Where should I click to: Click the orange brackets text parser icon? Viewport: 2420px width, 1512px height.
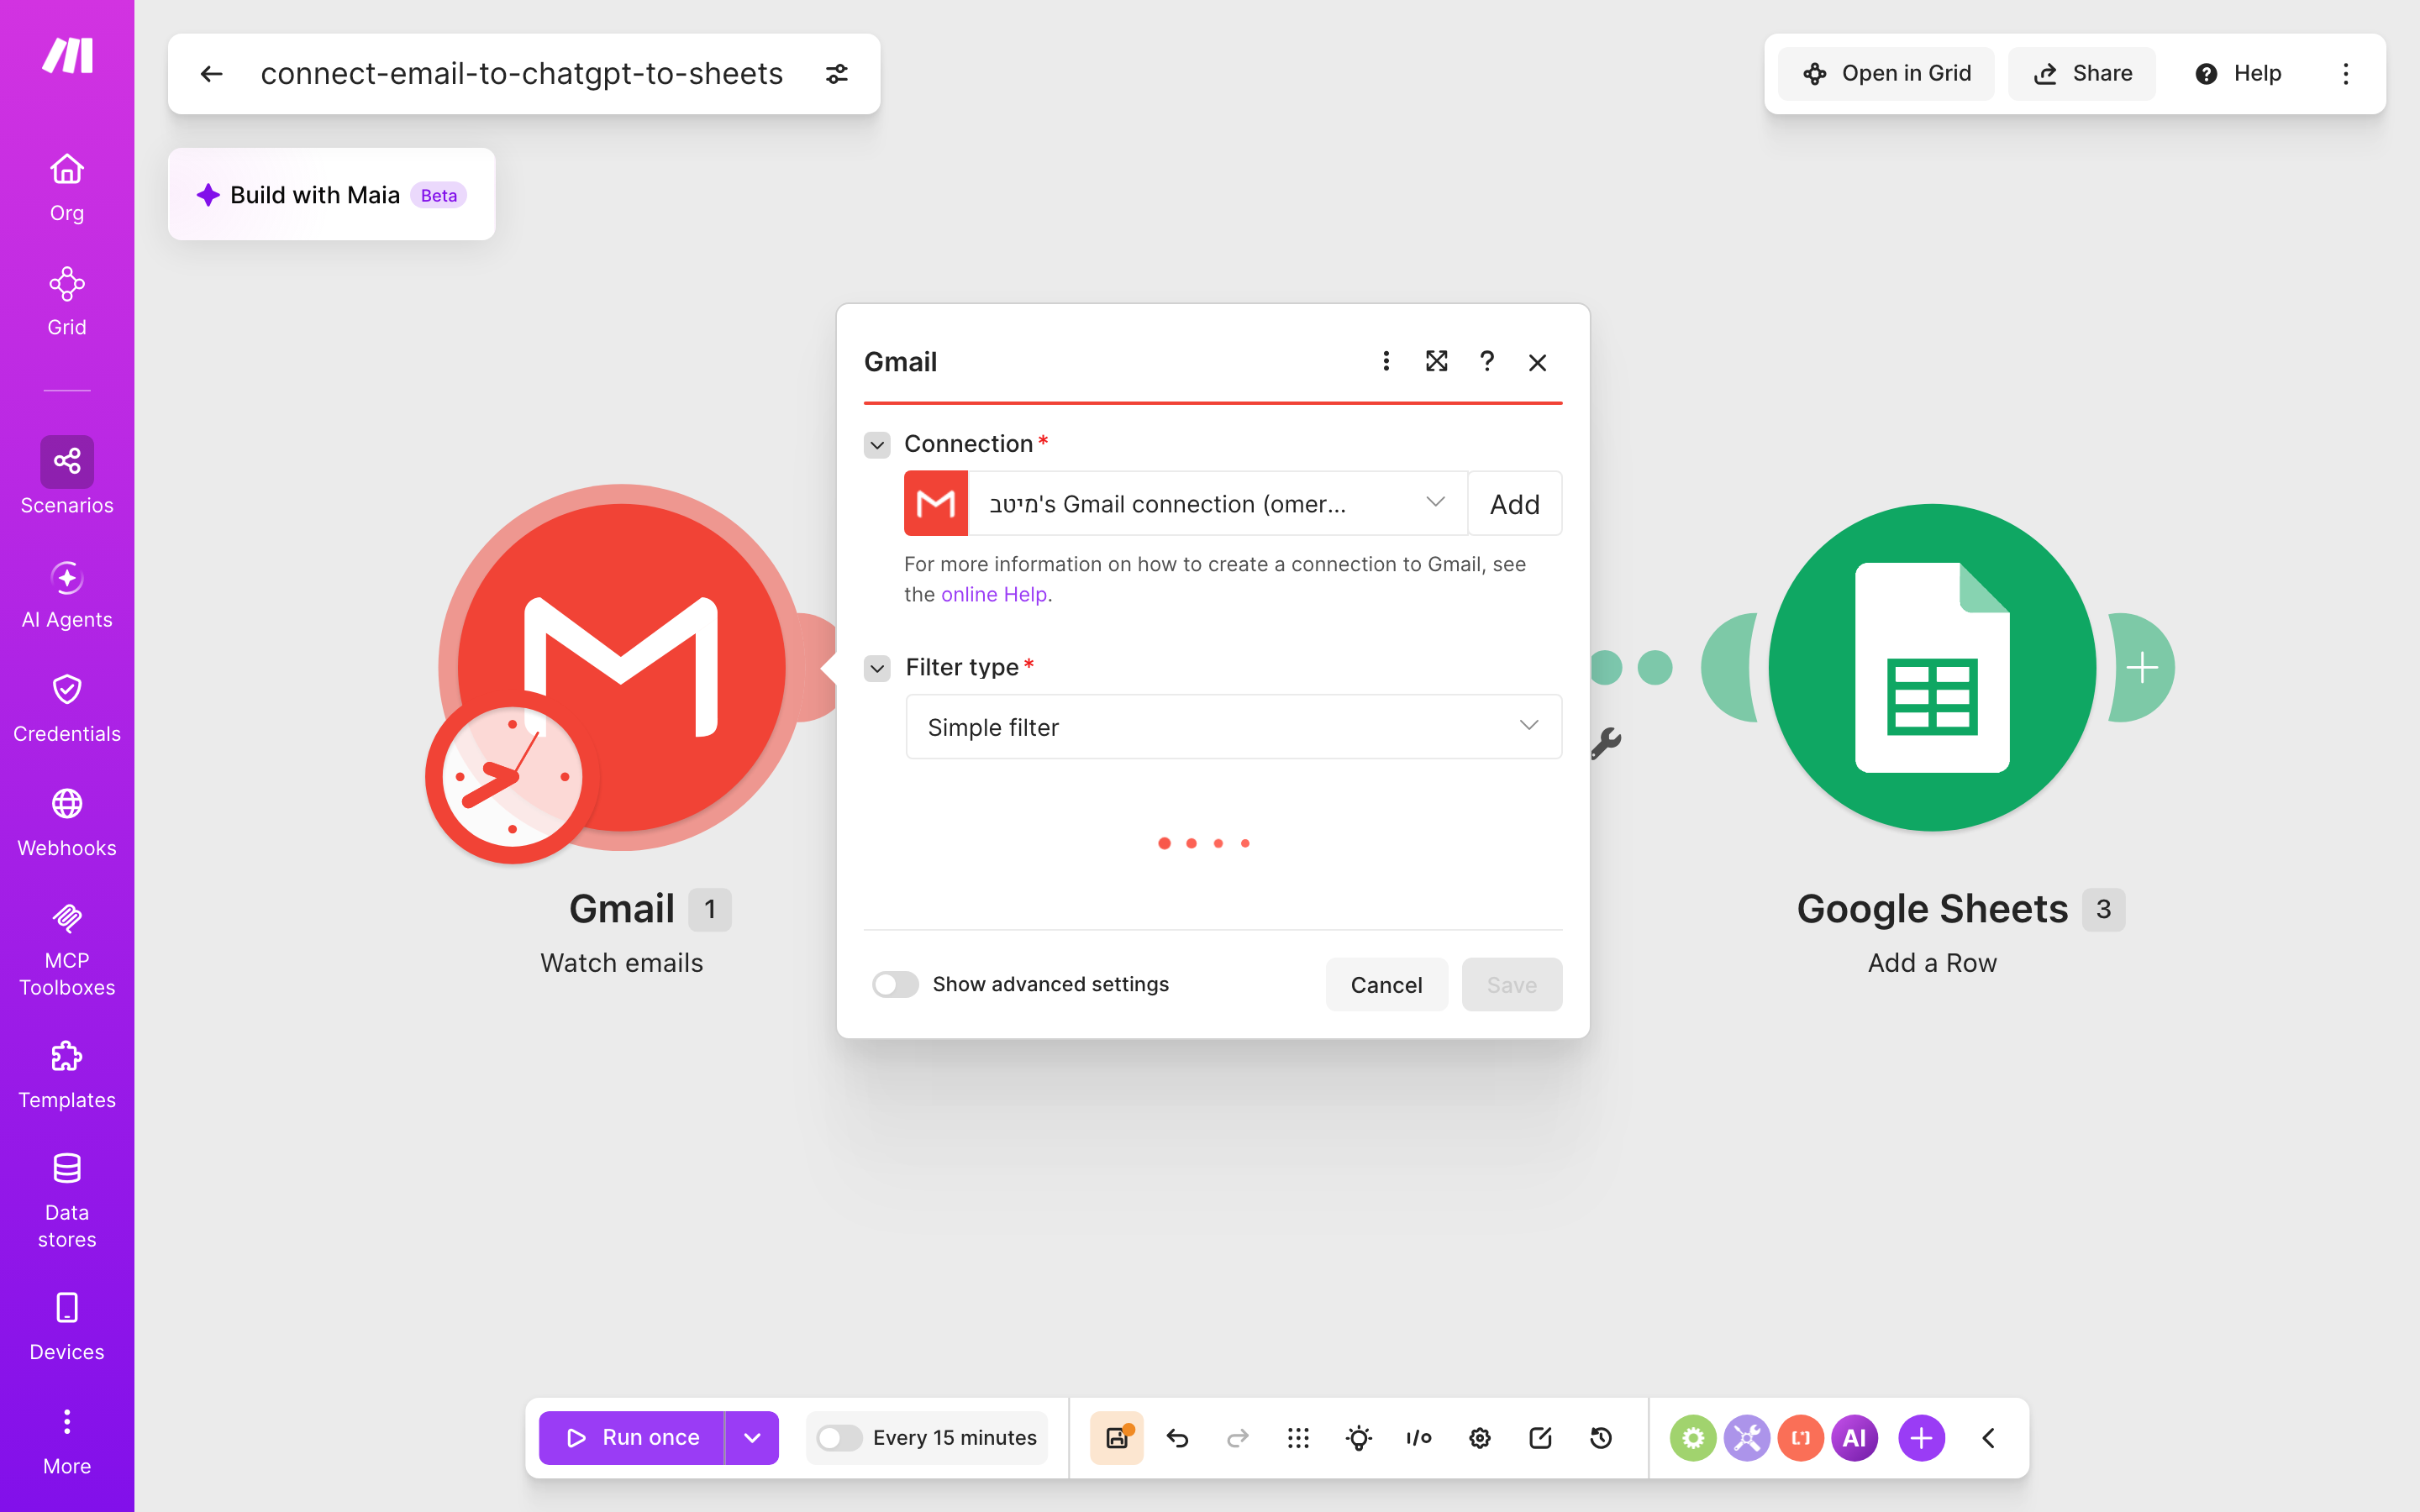pyautogui.click(x=1800, y=1438)
